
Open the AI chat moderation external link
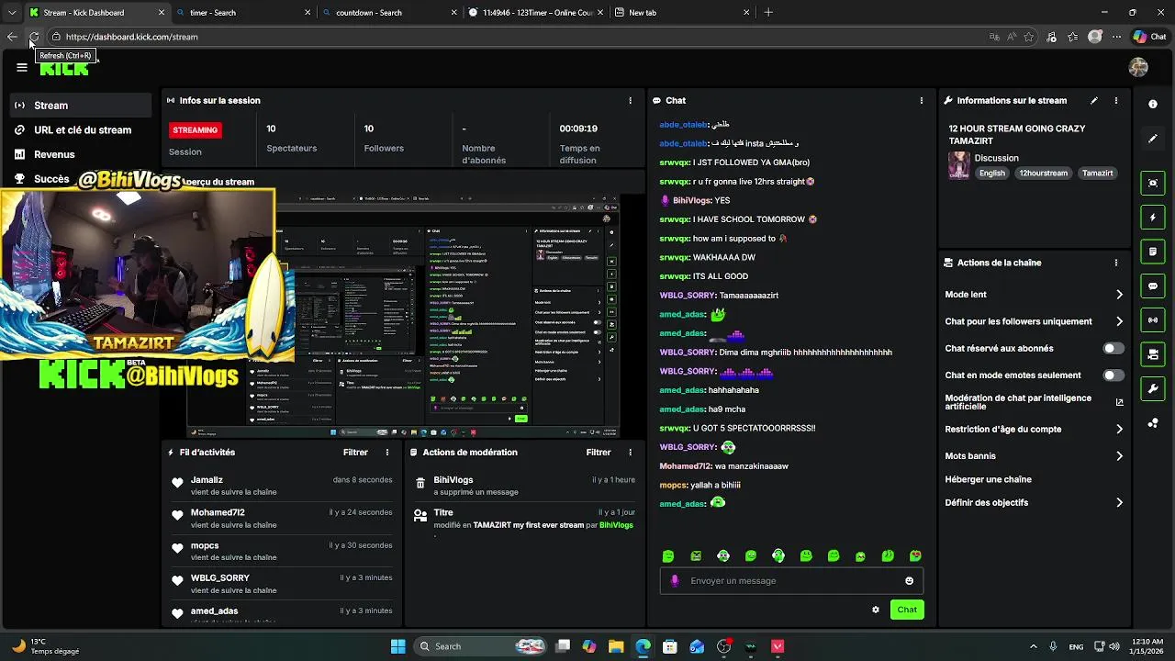(x=1119, y=402)
